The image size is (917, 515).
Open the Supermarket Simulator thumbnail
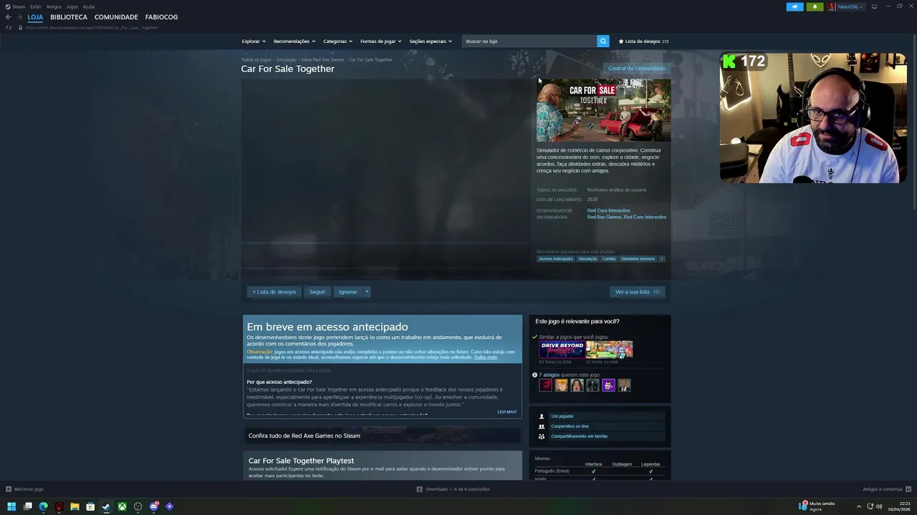tap(610, 350)
